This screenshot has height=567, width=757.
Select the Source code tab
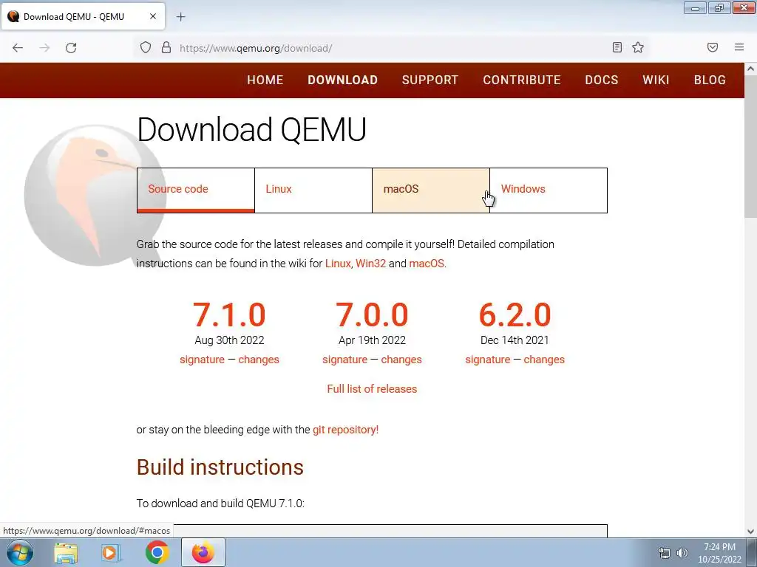tap(195, 190)
